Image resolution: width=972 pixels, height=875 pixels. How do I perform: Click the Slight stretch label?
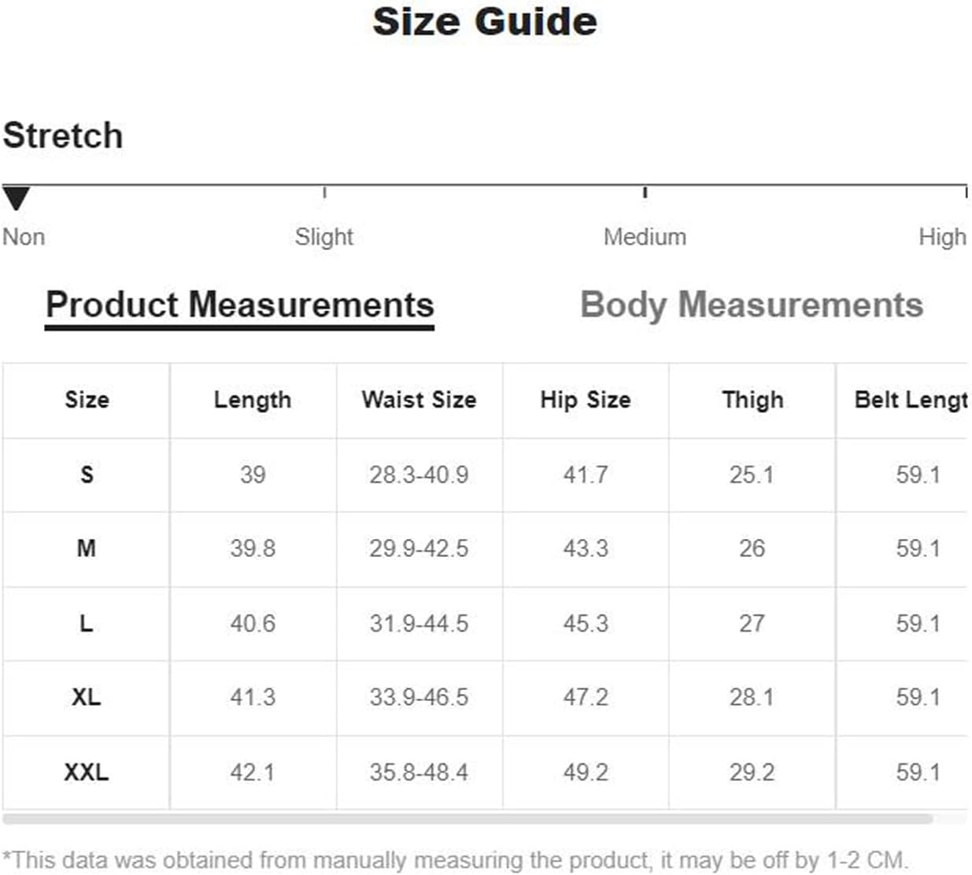pyautogui.click(x=323, y=237)
